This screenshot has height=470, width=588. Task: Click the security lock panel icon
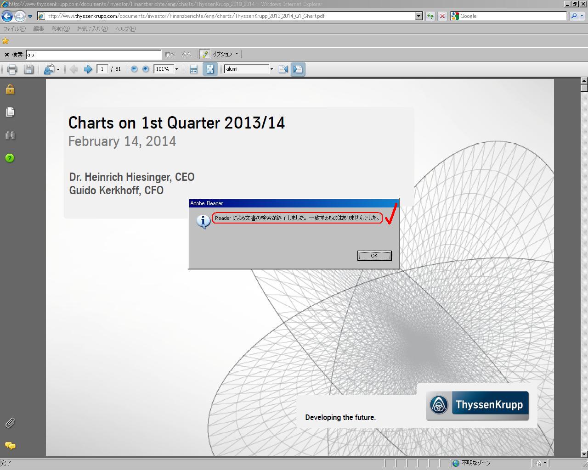(x=10, y=89)
